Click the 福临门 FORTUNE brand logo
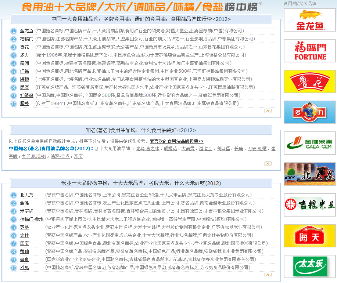This screenshot has height=283, width=337. point(310,51)
